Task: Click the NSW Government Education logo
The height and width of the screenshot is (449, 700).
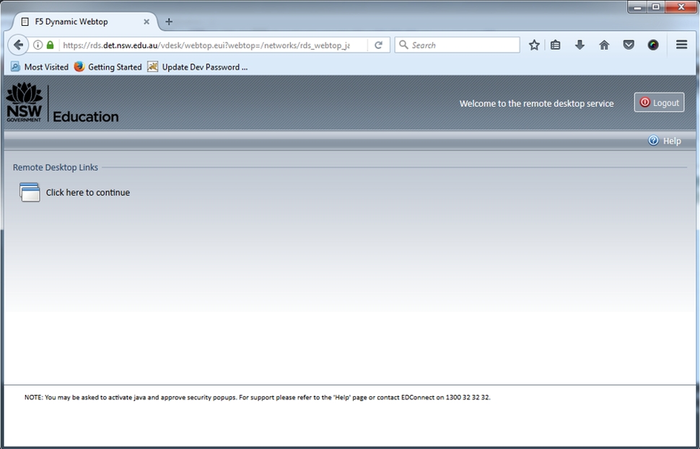Action: coord(63,103)
